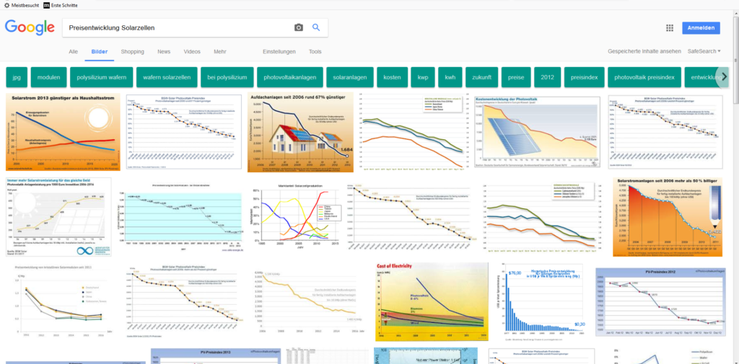739x364 pixels.
Task: Open the Google apps grid icon
Action: point(670,28)
